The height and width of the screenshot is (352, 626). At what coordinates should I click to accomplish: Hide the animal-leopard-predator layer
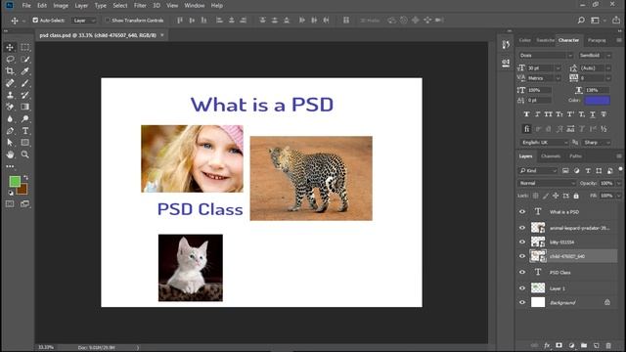click(x=522, y=228)
